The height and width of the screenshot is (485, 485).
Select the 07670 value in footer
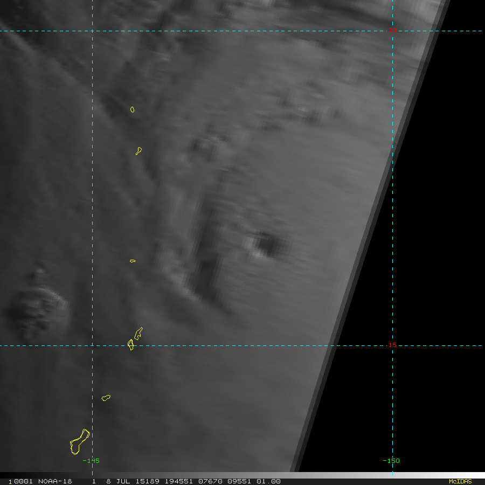coord(210,481)
